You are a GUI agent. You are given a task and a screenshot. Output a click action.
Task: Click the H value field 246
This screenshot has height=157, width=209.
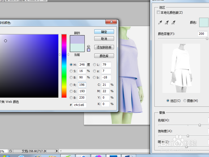click(x=82, y=64)
